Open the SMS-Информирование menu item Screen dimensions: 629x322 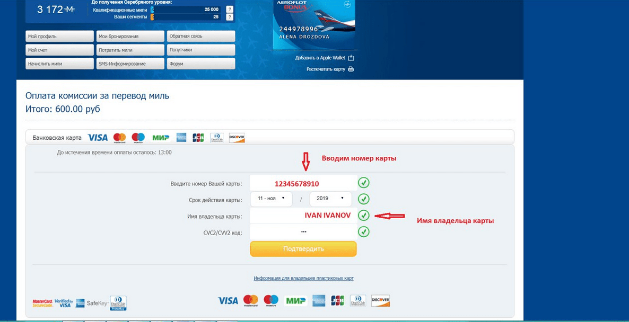coord(130,64)
